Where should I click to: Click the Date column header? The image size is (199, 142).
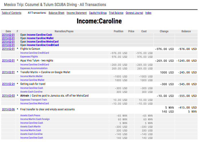[8, 31]
